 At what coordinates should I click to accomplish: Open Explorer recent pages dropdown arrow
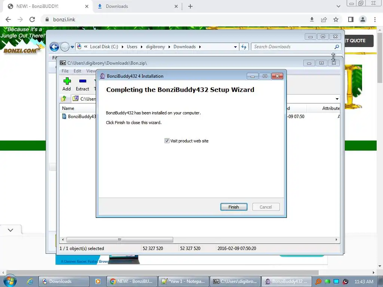pyautogui.click(x=72, y=47)
